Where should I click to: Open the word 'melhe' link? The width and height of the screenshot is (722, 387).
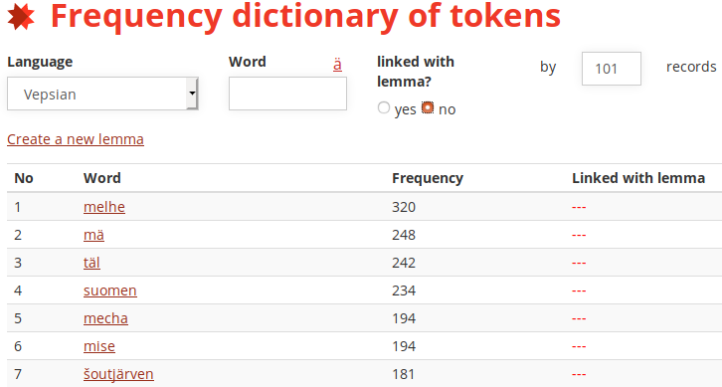(x=104, y=207)
